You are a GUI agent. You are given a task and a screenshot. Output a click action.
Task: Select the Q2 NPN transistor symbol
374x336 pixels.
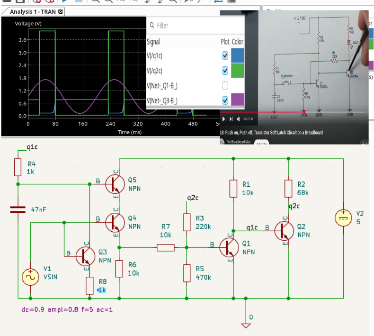click(284, 231)
